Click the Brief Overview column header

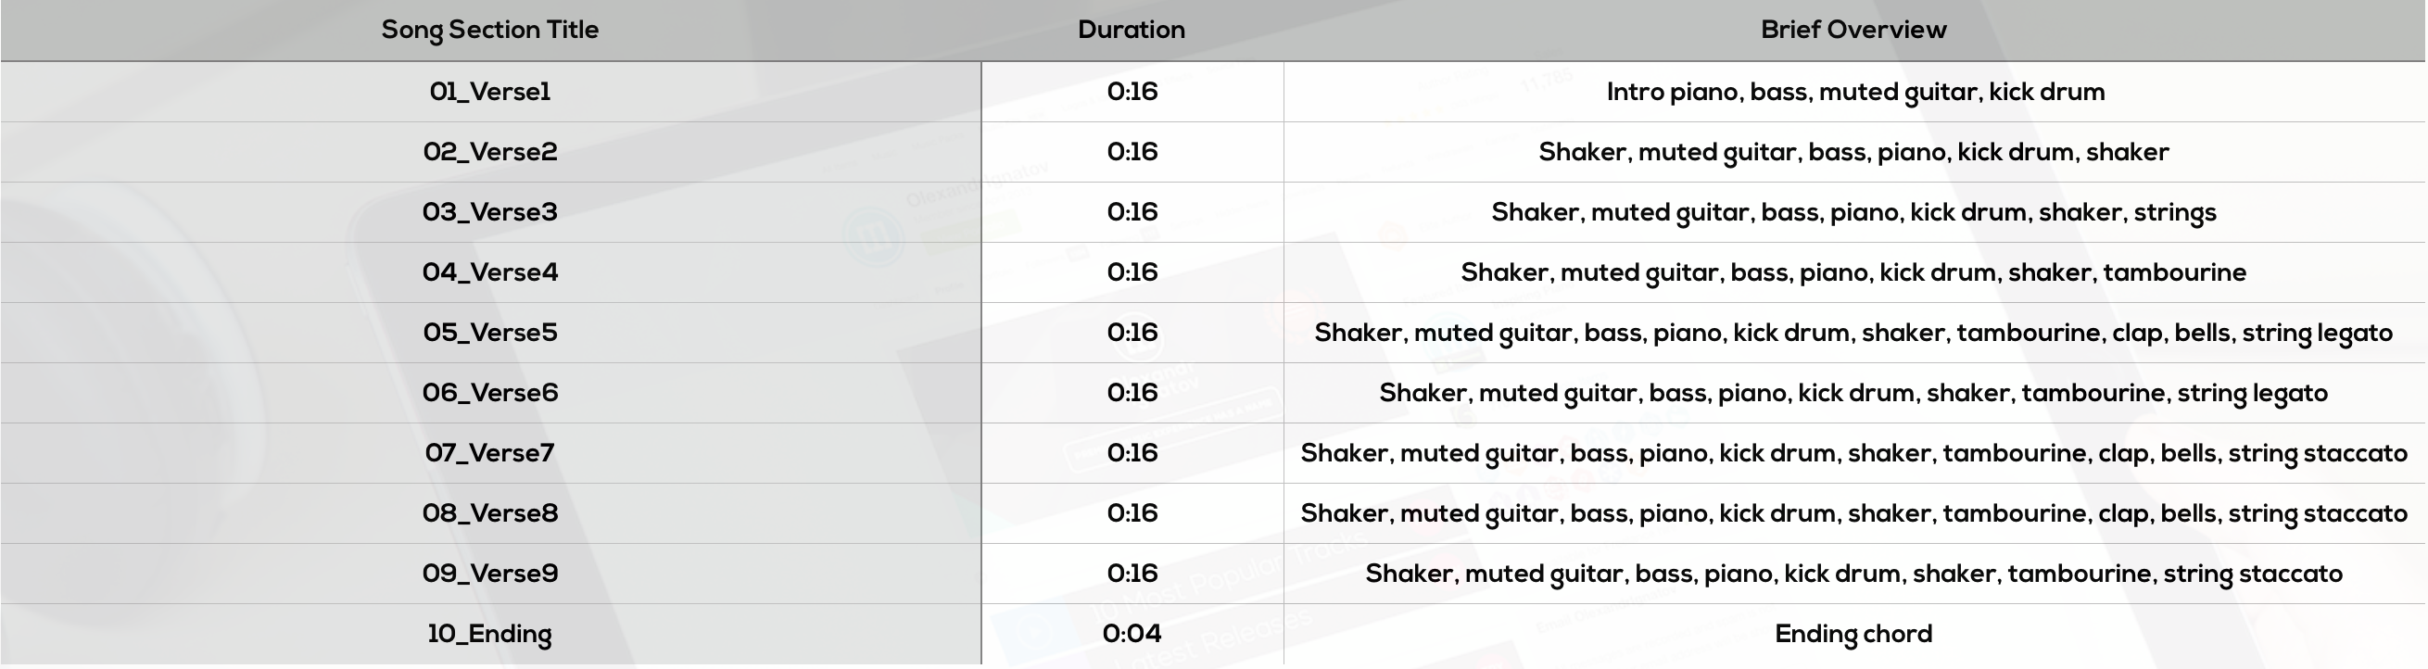[x=1853, y=30]
